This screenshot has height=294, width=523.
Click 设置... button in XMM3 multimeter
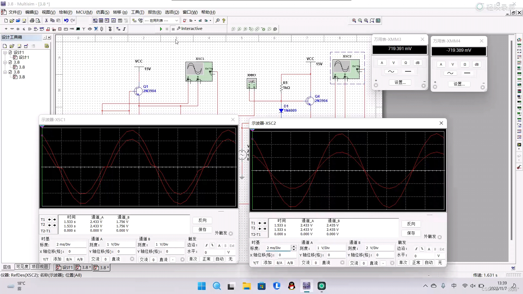pos(400,82)
